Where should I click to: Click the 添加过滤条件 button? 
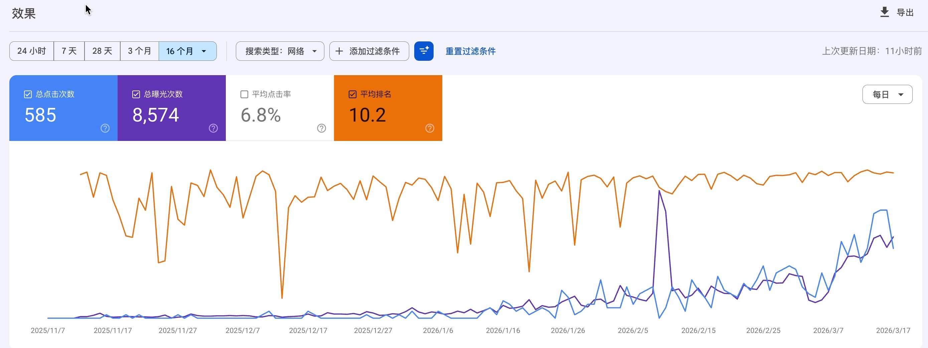tap(369, 51)
